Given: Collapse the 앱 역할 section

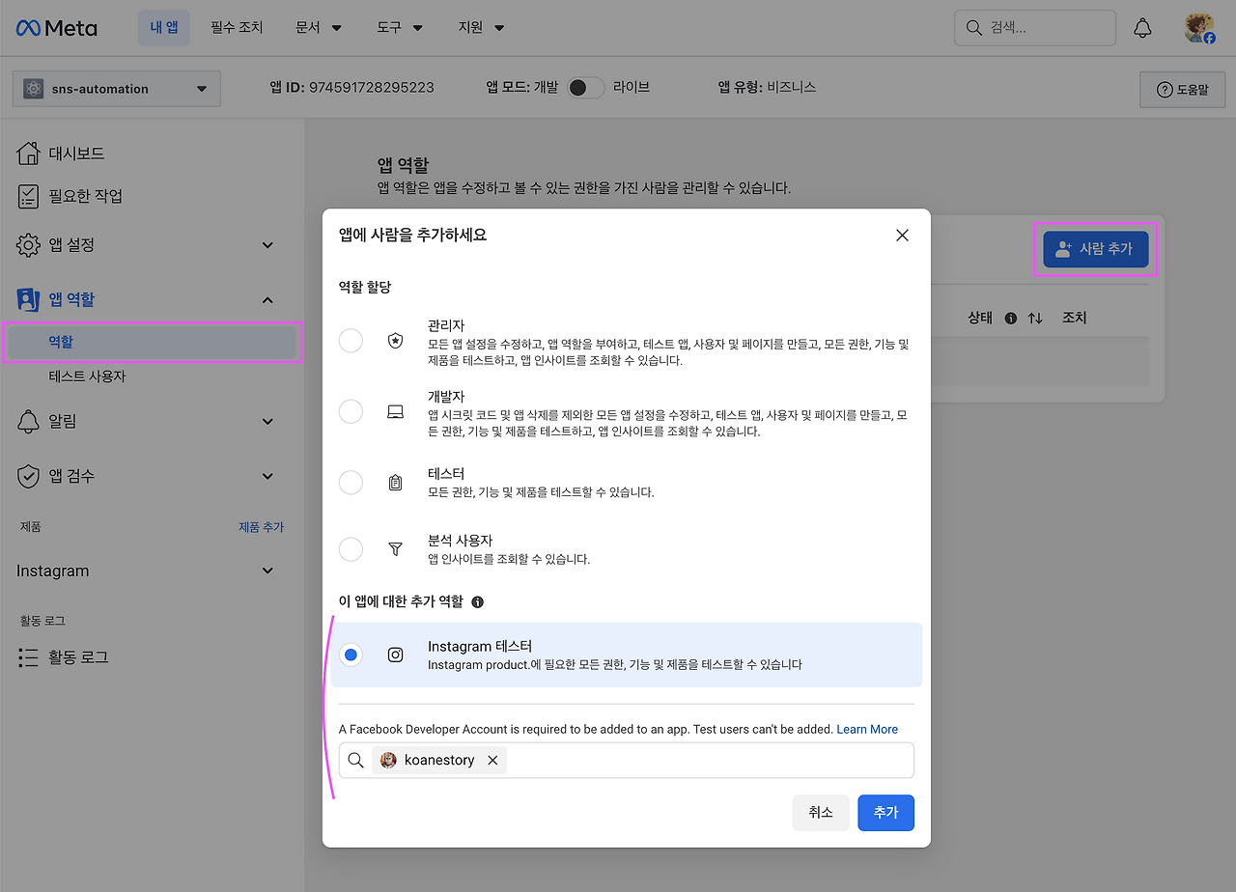Looking at the screenshot, I should click(x=268, y=299).
